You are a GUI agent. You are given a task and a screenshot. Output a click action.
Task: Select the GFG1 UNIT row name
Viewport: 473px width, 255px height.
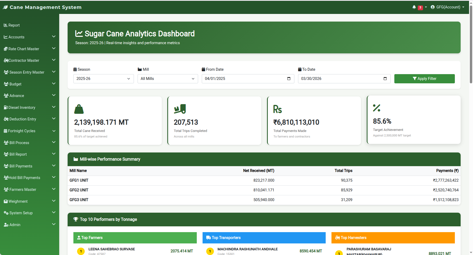pyautogui.click(x=79, y=180)
